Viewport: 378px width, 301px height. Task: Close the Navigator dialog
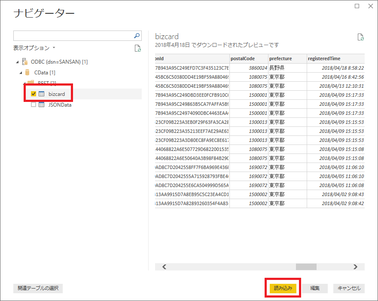point(371,6)
